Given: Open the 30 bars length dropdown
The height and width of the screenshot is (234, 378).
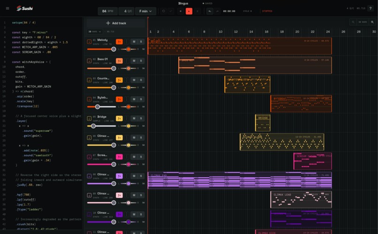Looking at the screenshot, I should pos(95,31).
